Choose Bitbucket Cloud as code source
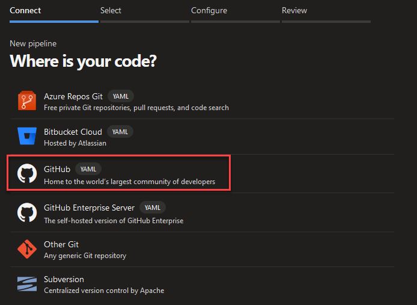 tap(73, 132)
